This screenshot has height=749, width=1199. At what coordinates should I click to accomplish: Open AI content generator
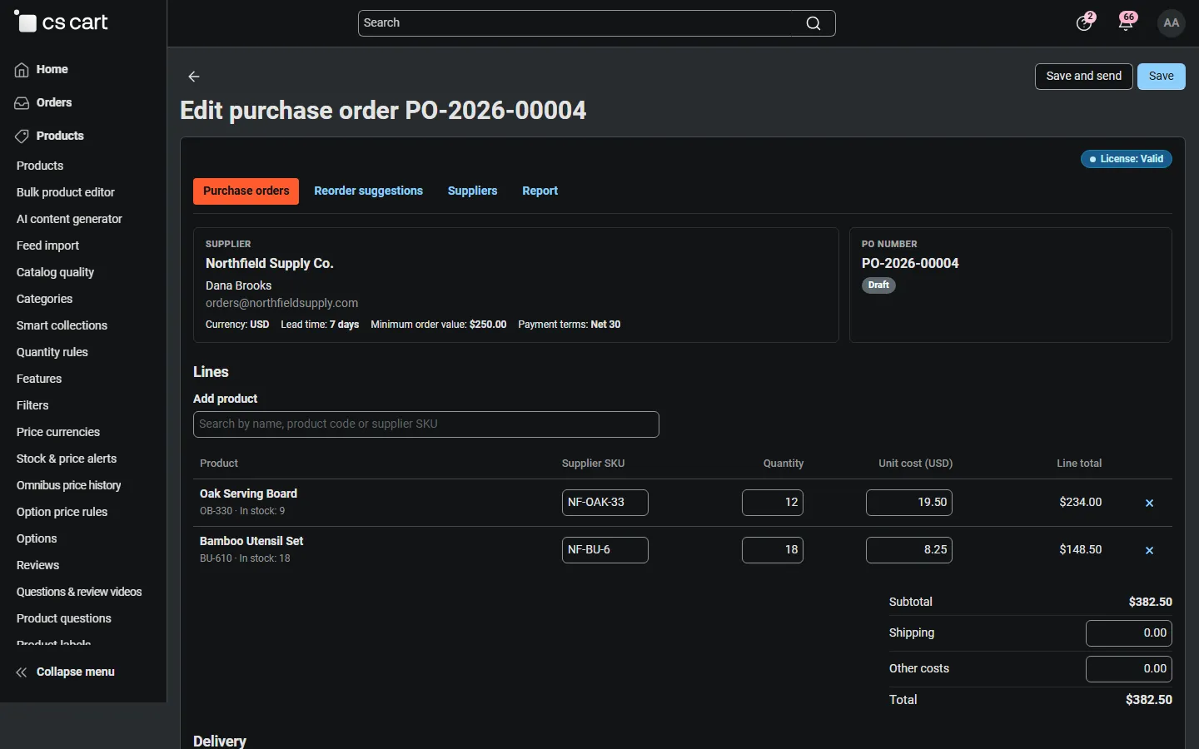(69, 219)
